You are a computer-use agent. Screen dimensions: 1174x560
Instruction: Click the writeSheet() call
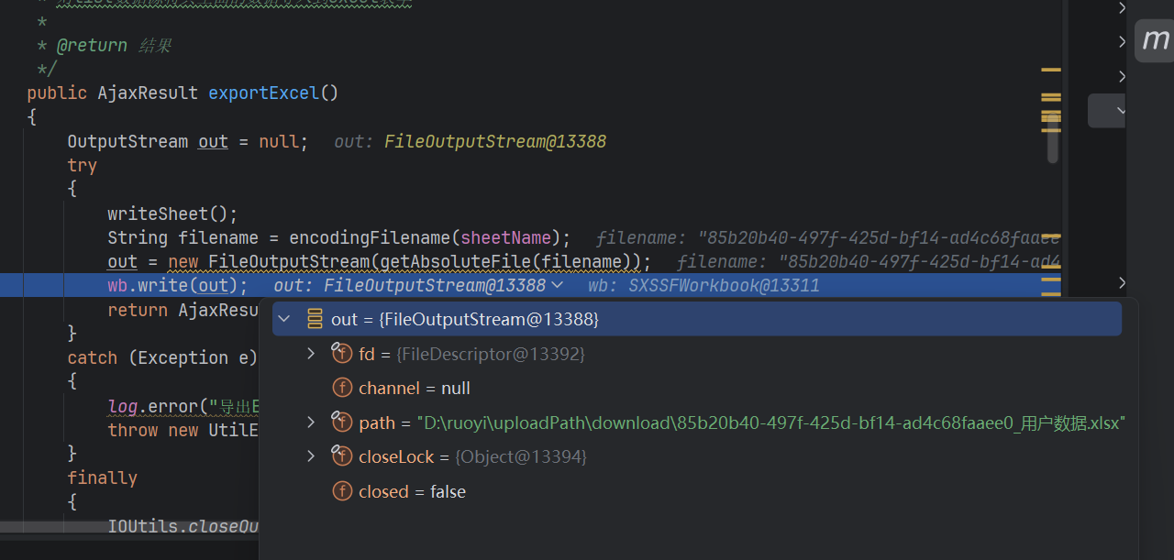pos(172,214)
